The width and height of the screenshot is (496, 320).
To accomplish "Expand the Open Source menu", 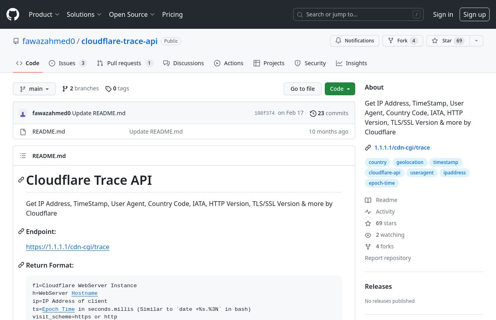I will pyautogui.click(x=132, y=14).
